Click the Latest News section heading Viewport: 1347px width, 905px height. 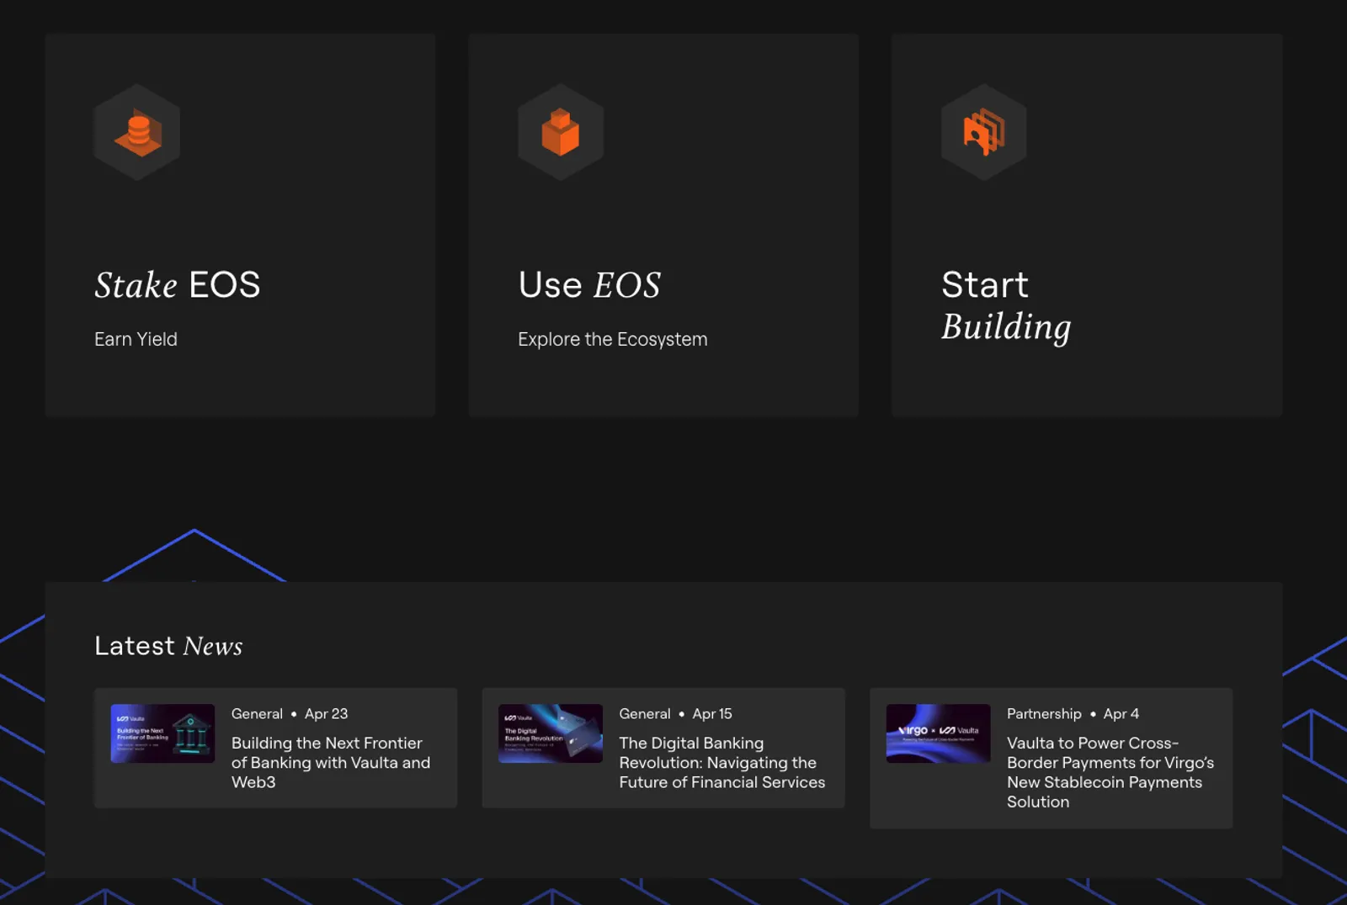[x=168, y=645]
